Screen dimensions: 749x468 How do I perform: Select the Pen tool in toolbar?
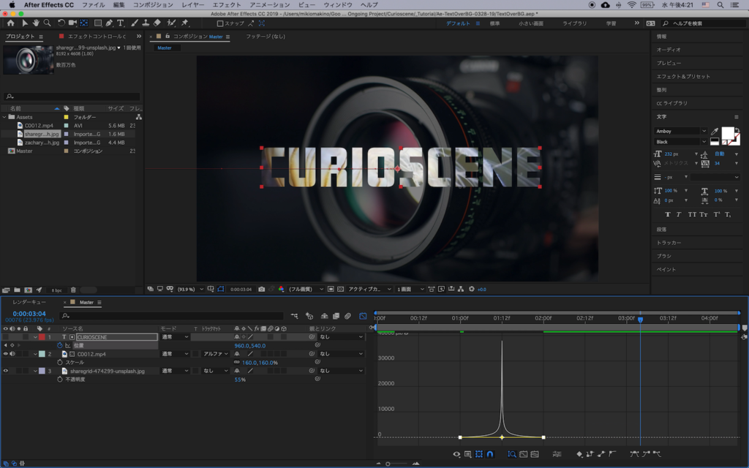(x=109, y=23)
